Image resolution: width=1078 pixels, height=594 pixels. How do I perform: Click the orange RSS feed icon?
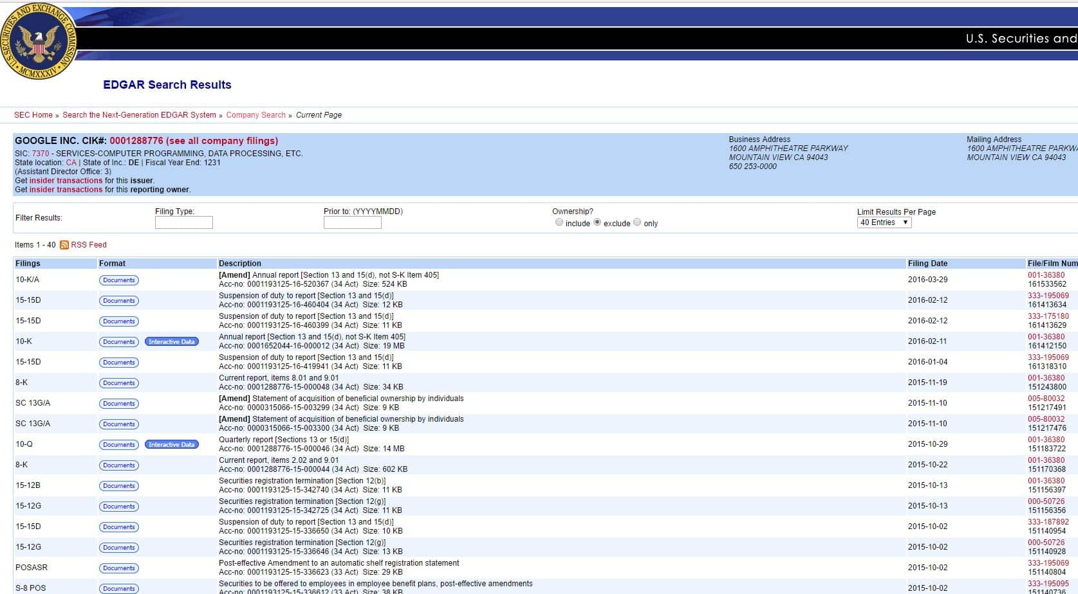[x=64, y=245]
